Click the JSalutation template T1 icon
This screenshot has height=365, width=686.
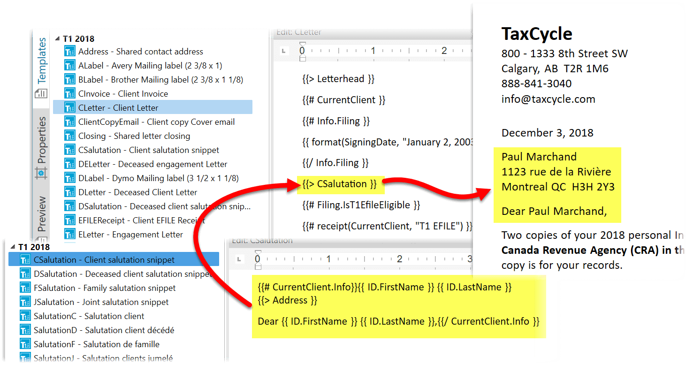point(25,302)
